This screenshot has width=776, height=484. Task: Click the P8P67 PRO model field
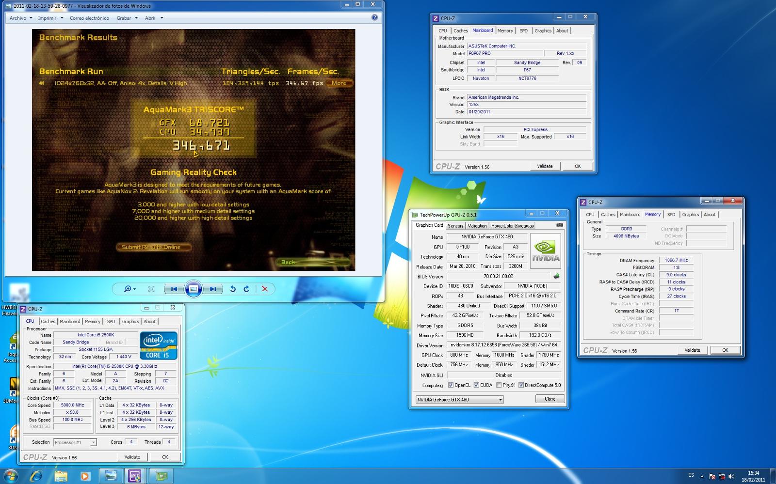click(504, 53)
